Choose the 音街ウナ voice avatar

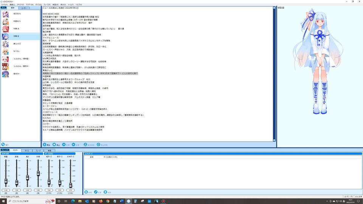(6, 74)
